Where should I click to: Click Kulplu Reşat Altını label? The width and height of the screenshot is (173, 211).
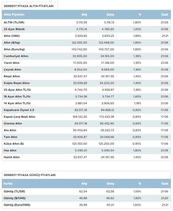(x=17, y=83)
